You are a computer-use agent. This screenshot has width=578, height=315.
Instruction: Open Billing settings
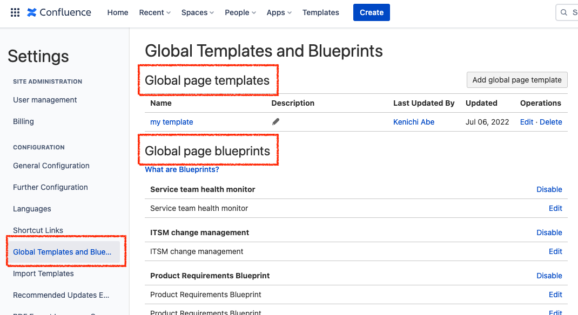23,121
